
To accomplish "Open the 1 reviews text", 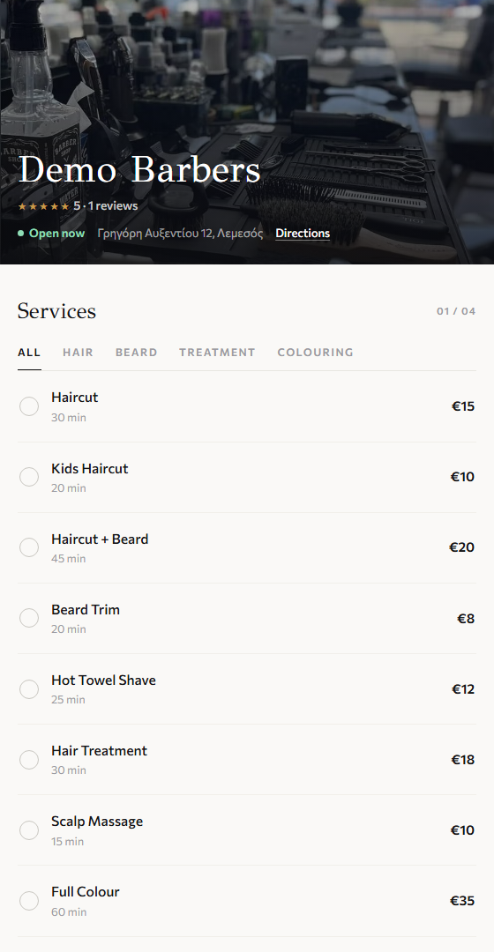I will coord(113,205).
